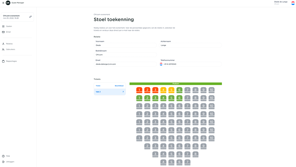This screenshot has width=296, height=167.
Task: Click the Gebruikers users icon
Action: click(x=3, y=49)
